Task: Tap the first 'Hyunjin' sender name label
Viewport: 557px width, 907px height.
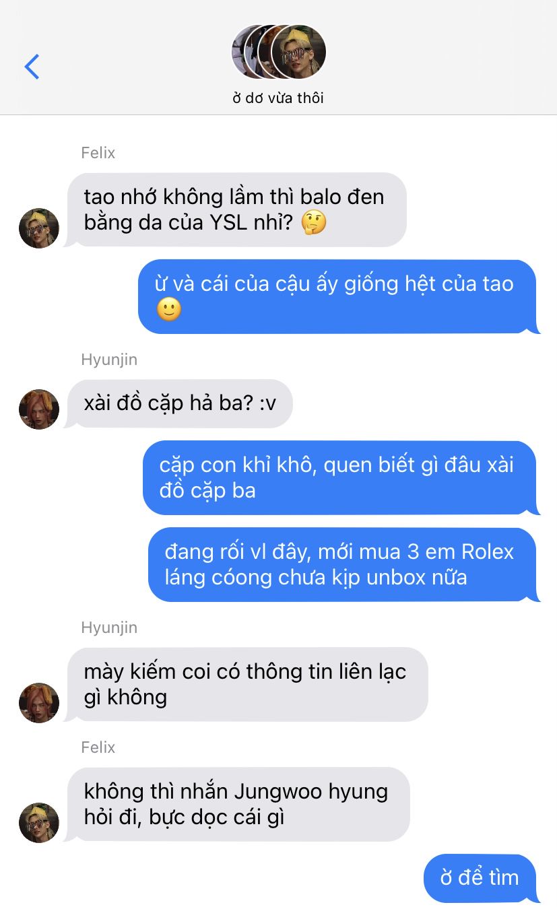Action: (x=109, y=360)
